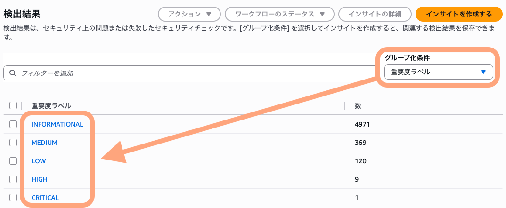Tick the HIGH row checkbox
506x208 pixels.
(x=13, y=179)
